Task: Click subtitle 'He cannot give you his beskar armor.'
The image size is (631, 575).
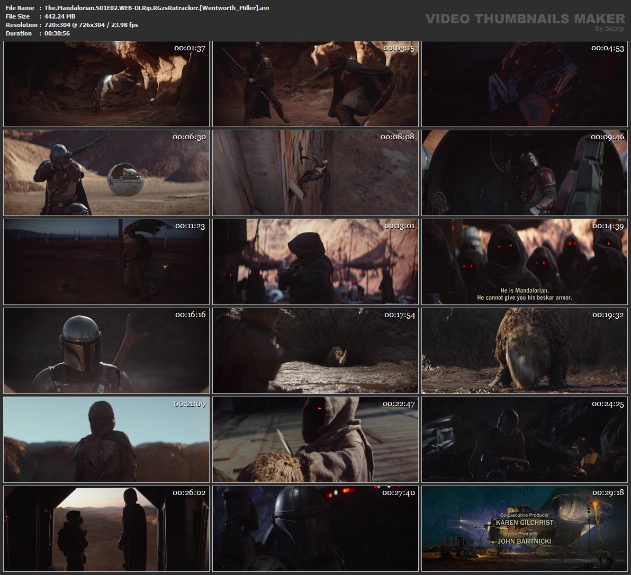Action: point(525,298)
